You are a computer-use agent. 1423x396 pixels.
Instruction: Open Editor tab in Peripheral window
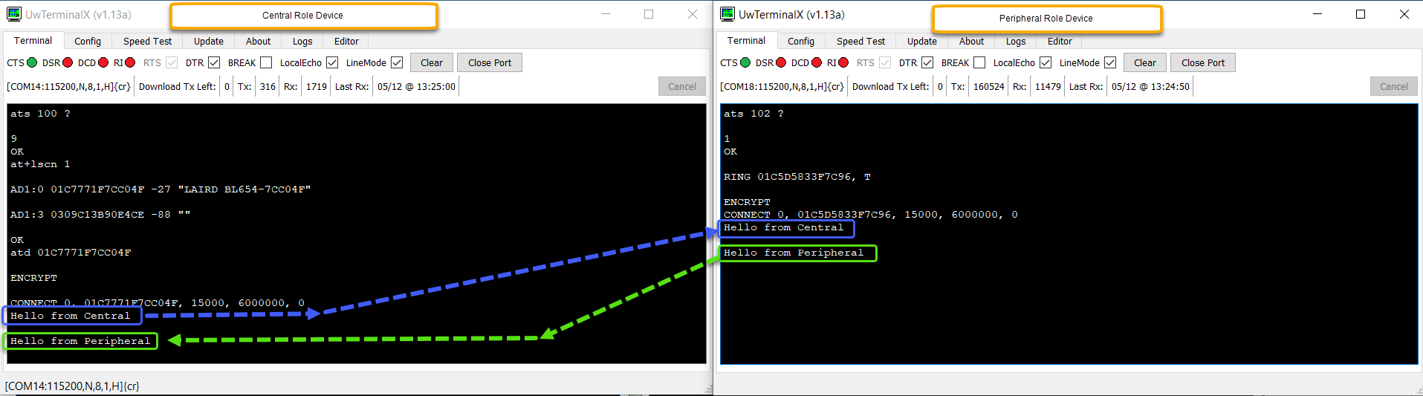point(1060,42)
